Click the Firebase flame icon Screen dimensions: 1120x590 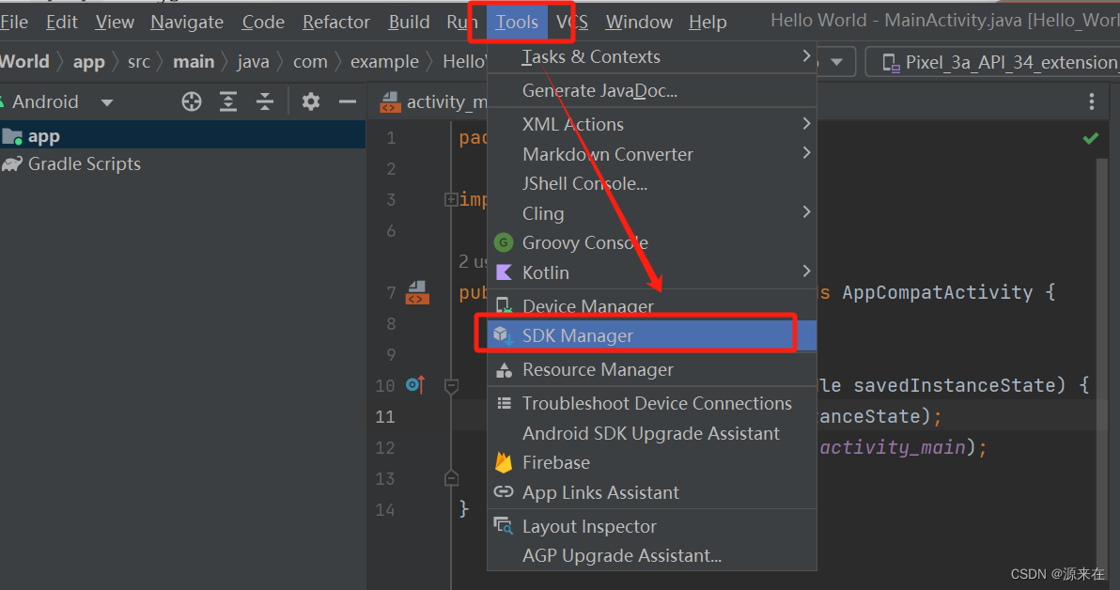click(504, 463)
